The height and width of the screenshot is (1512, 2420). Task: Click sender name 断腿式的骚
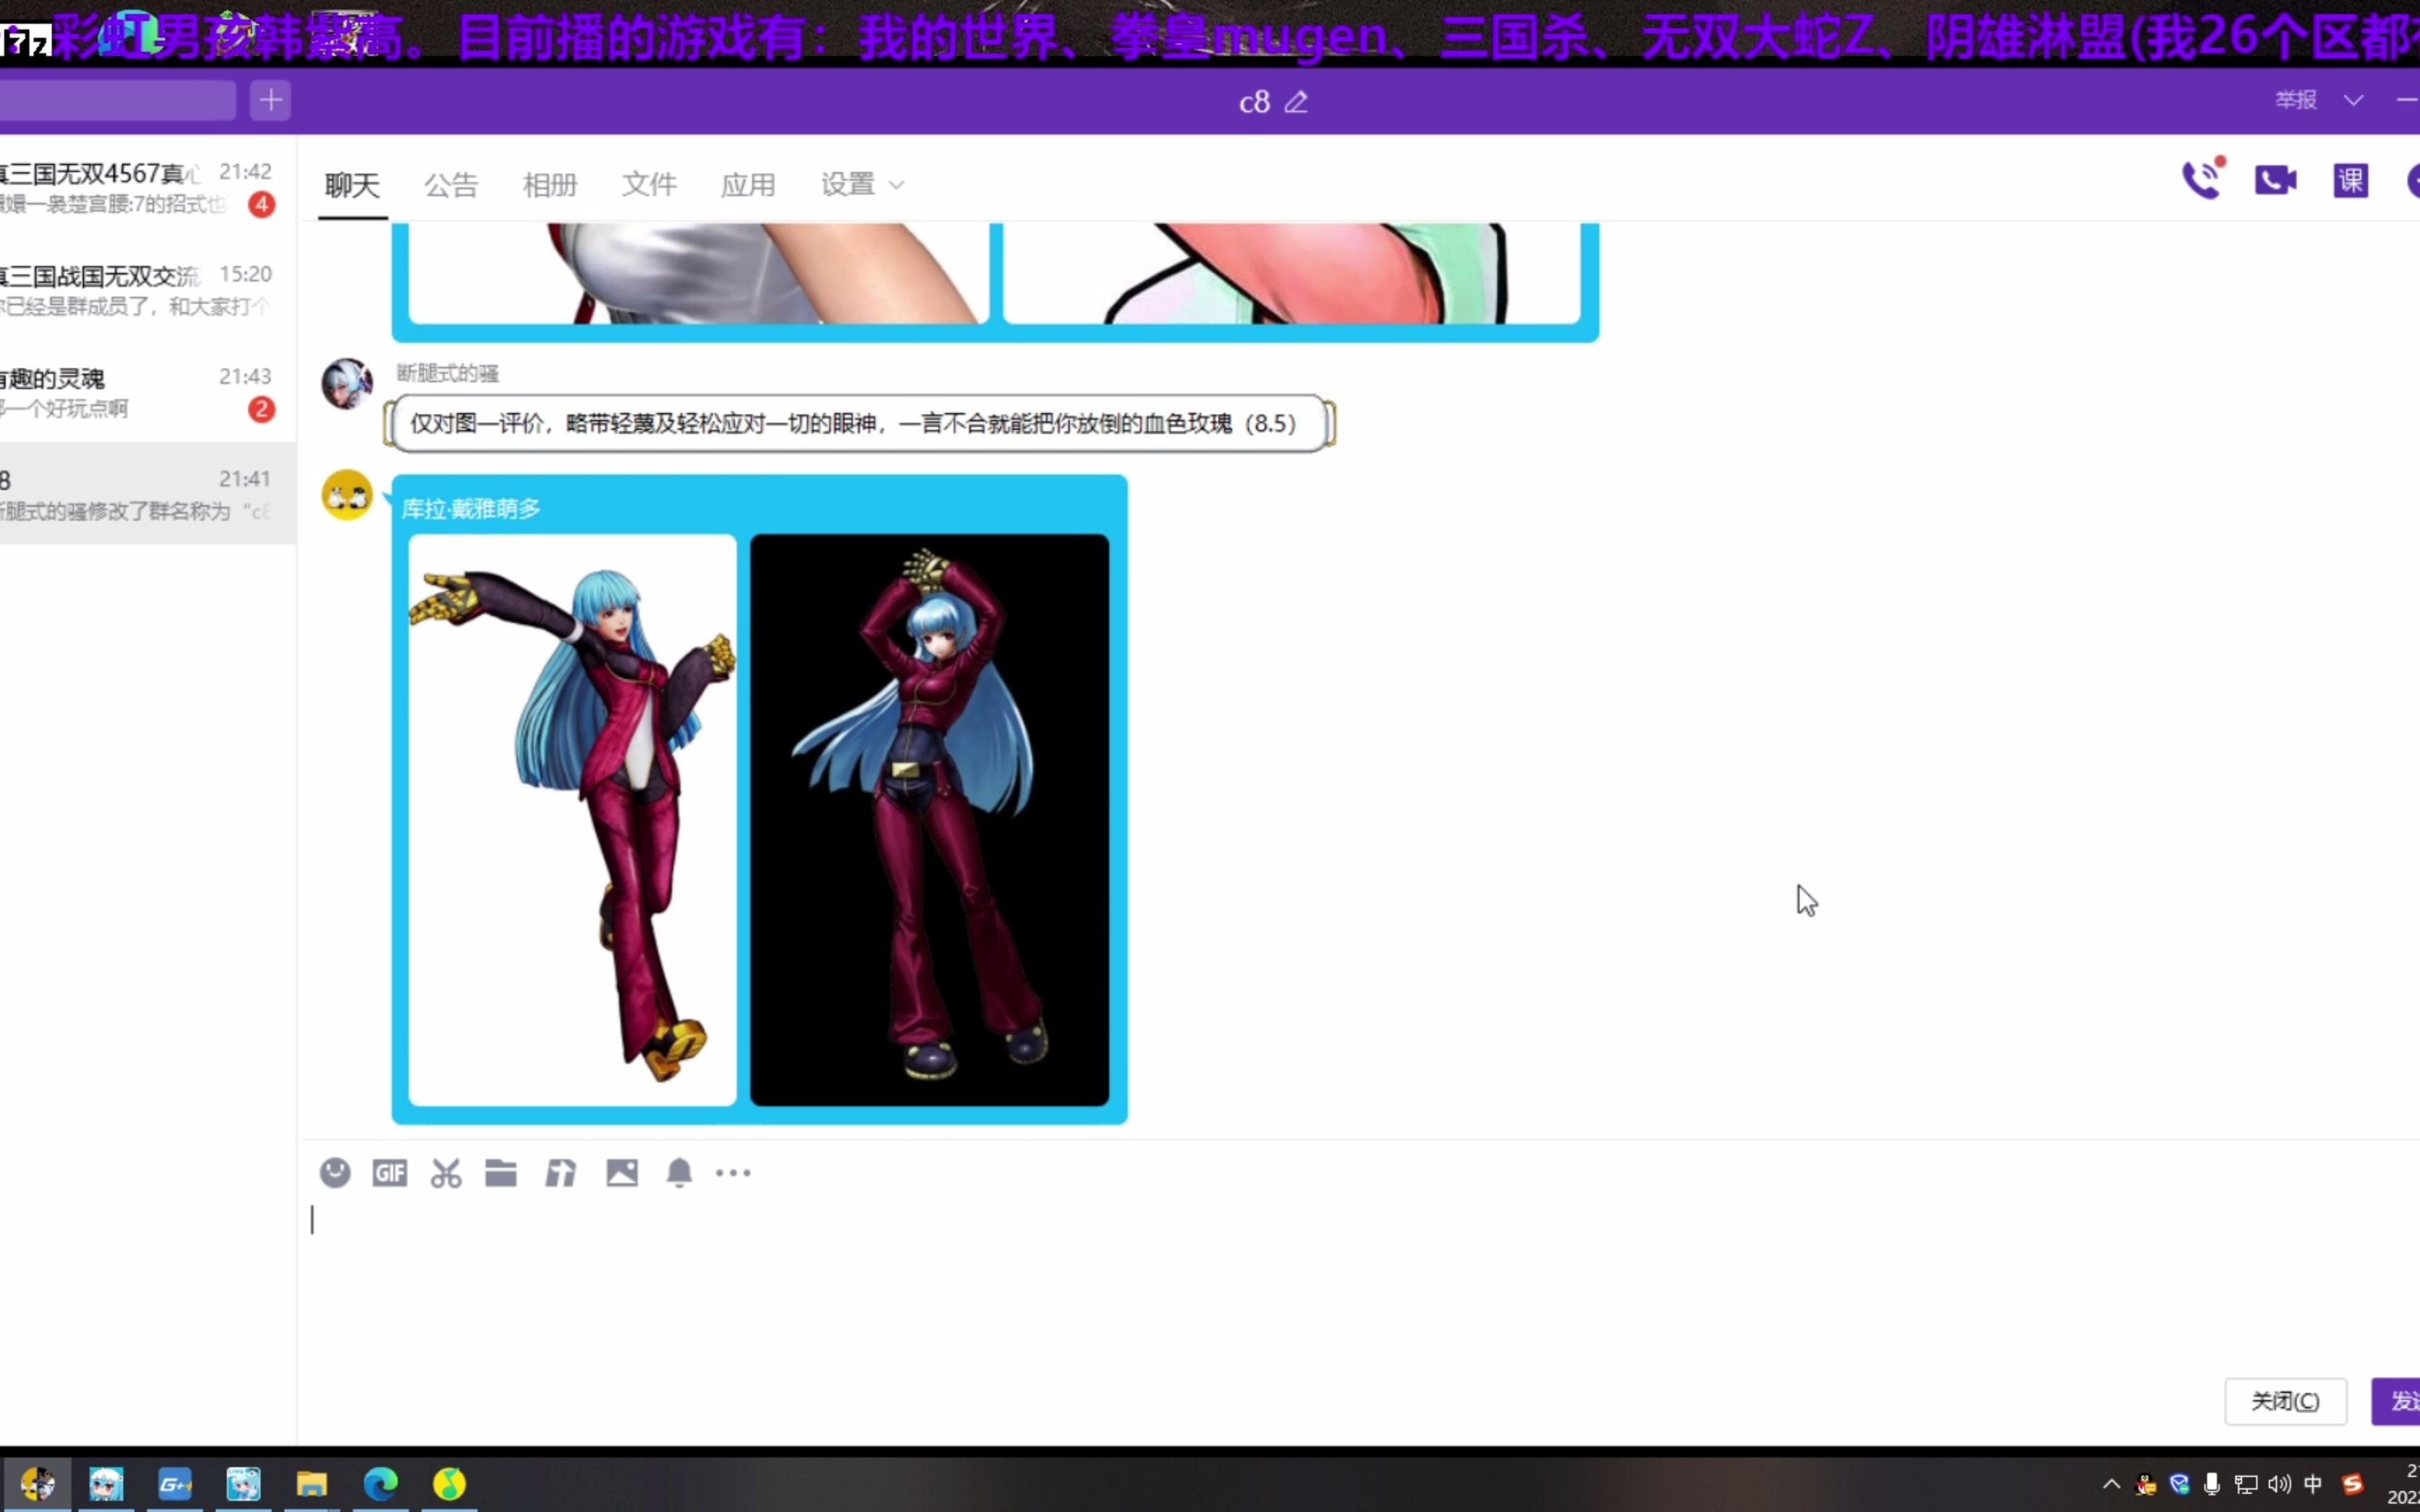[x=447, y=374]
